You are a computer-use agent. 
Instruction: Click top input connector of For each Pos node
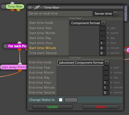19,43
